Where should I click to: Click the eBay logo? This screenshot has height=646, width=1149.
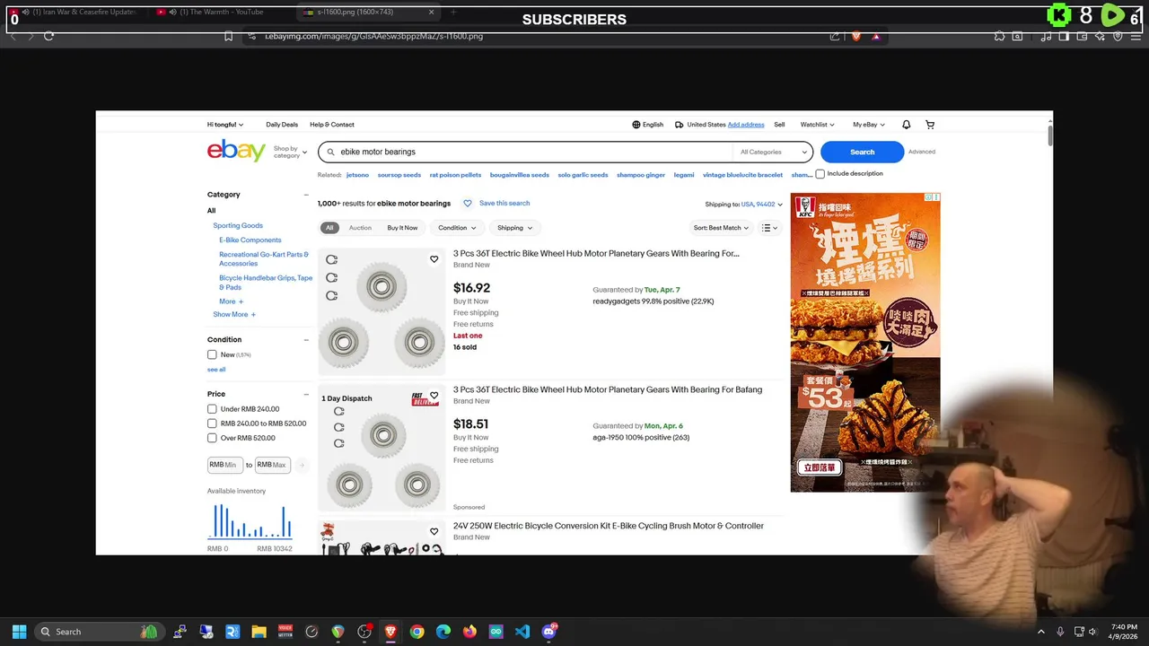236,151
